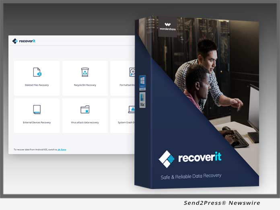Screen dimensions: 280x210
Task: Click the "Formatted Di" card label
Action: click(x=127, y=85)
